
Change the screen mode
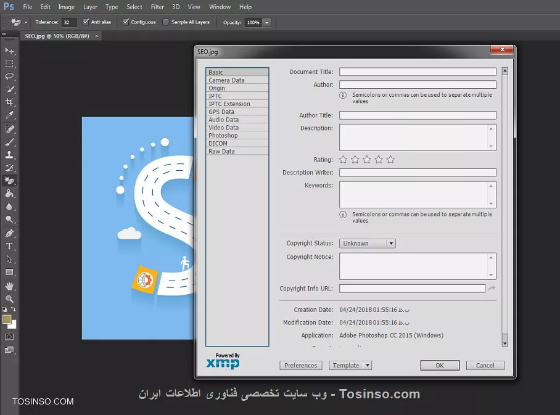point(9,350)
